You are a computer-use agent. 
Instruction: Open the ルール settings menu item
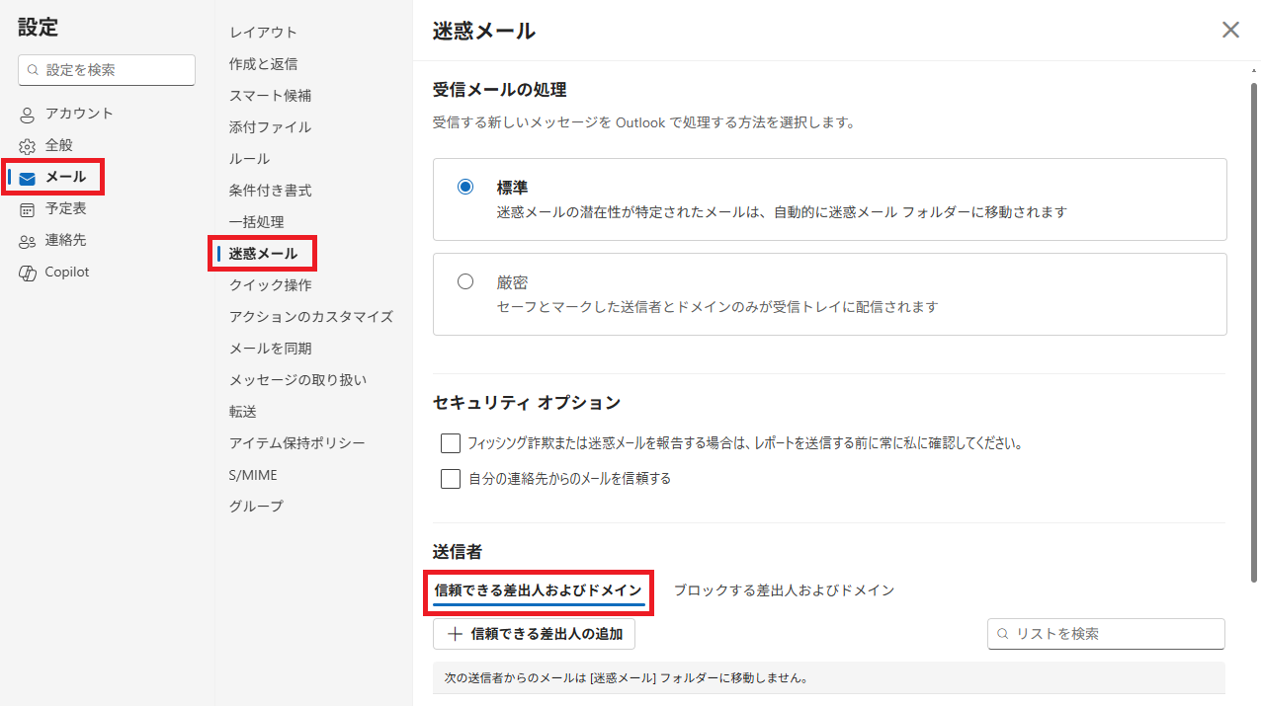(x=249, y=159)
